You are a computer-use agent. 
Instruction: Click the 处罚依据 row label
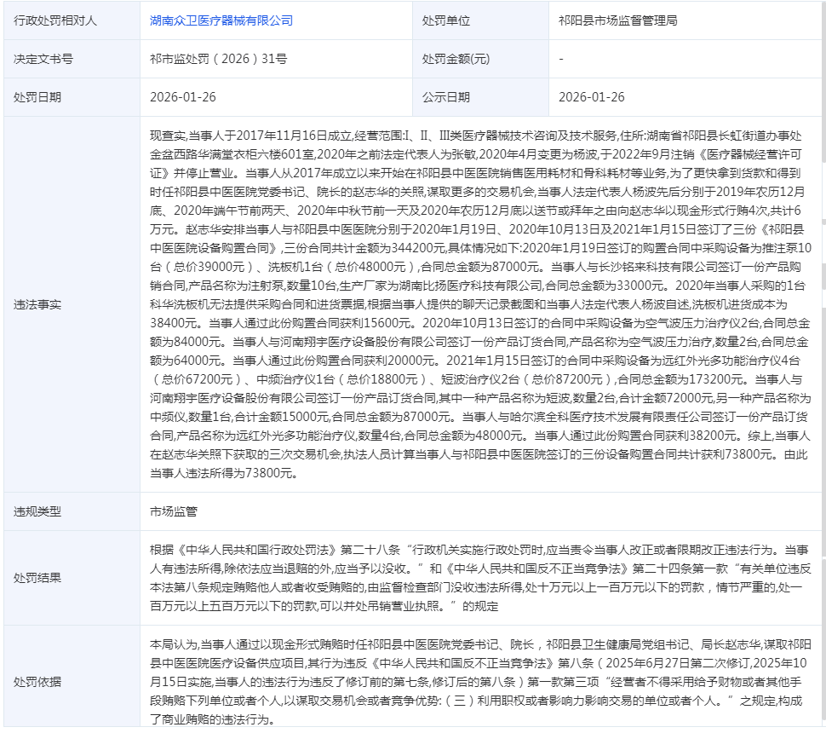tap(37, 681)
